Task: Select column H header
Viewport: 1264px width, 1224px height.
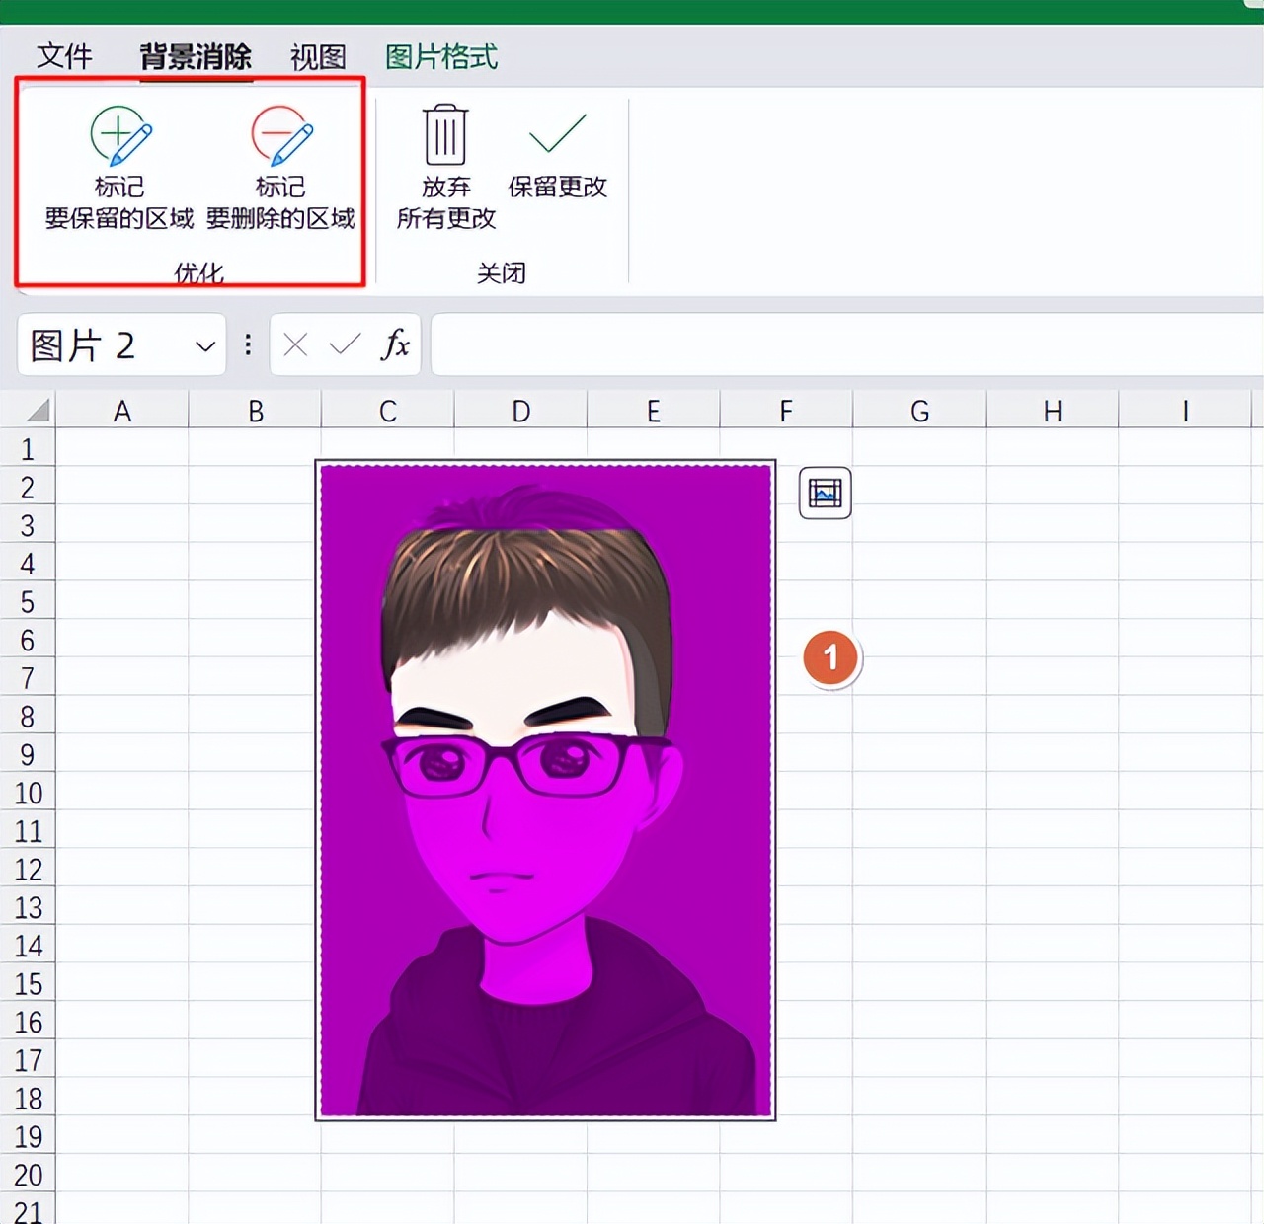Action: (1053, 411)
